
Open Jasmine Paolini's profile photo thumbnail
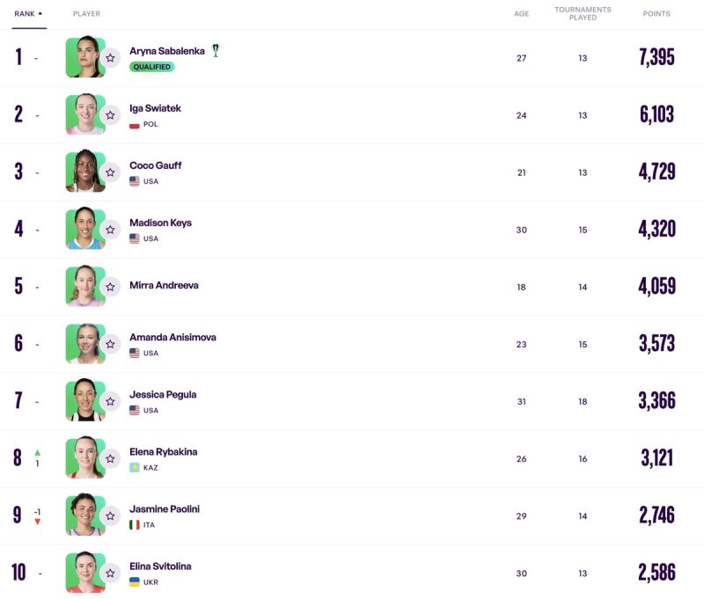(x=85, y=515)
